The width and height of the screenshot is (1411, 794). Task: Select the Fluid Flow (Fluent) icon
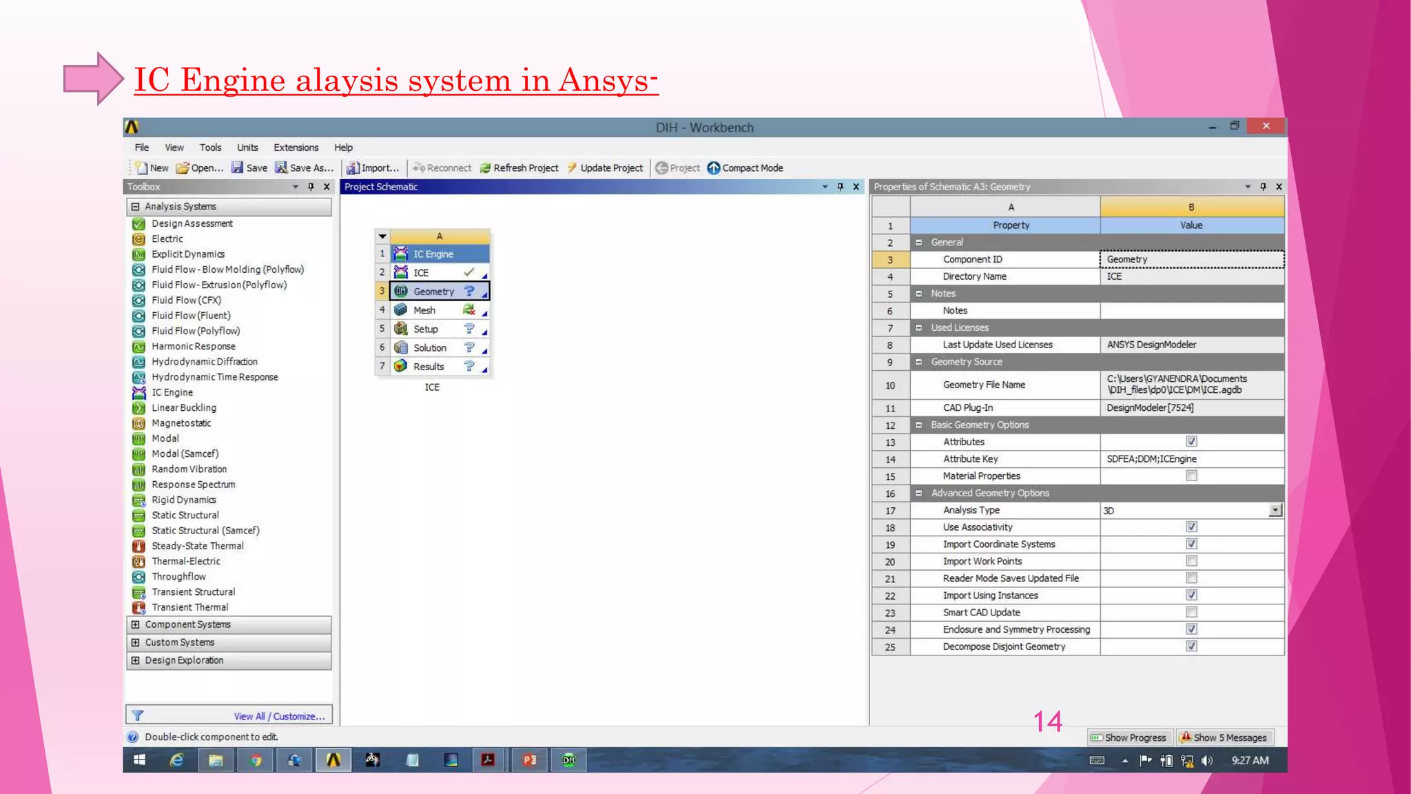tap(138, 316)
